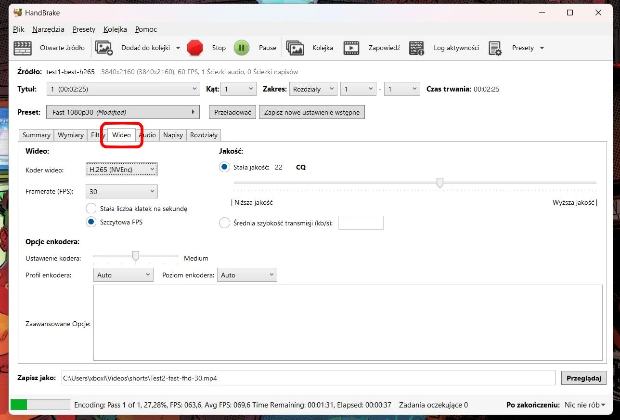Click the Otwarte źródło clapperboard icon
The image size is (620, 420).
click(x=23, y=48)
